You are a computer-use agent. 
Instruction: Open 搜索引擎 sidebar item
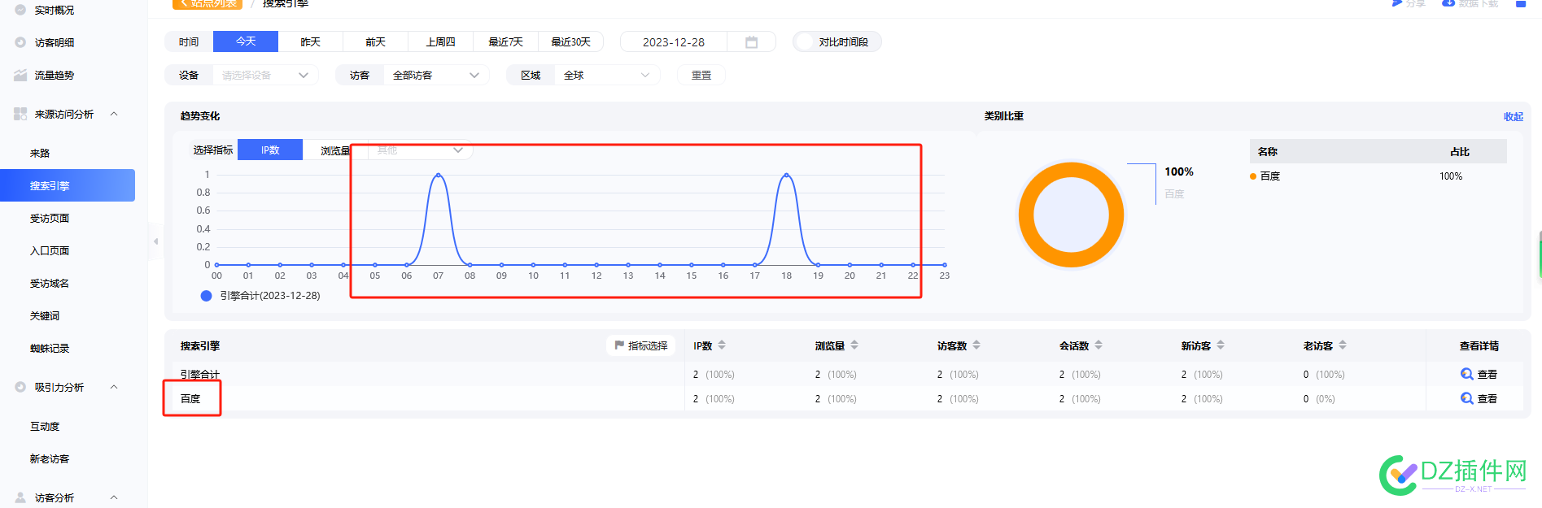click(68, 185)
